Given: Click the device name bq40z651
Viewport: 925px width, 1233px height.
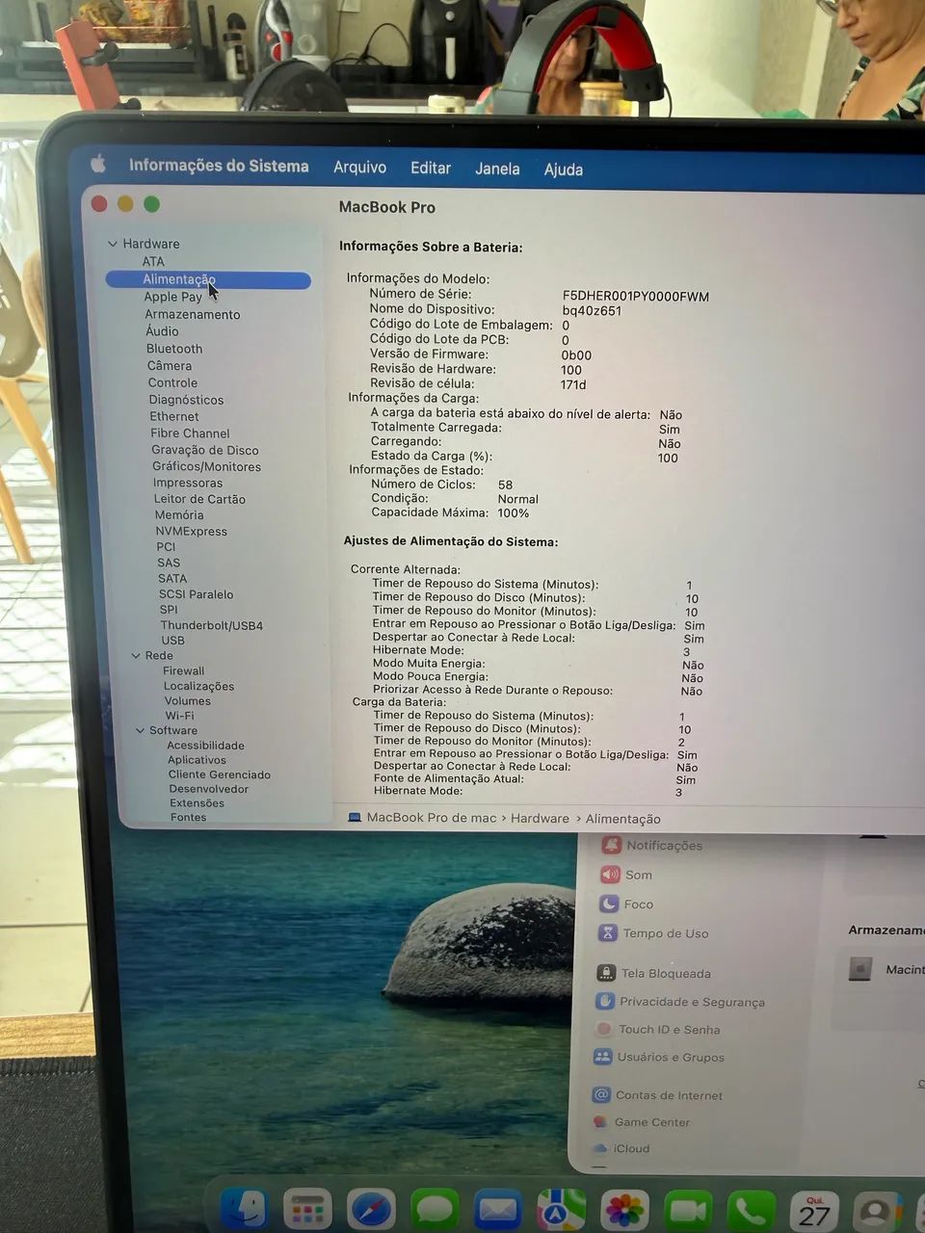Looking at the screenshot, I should pyautogui.click(x=592, y=311).
